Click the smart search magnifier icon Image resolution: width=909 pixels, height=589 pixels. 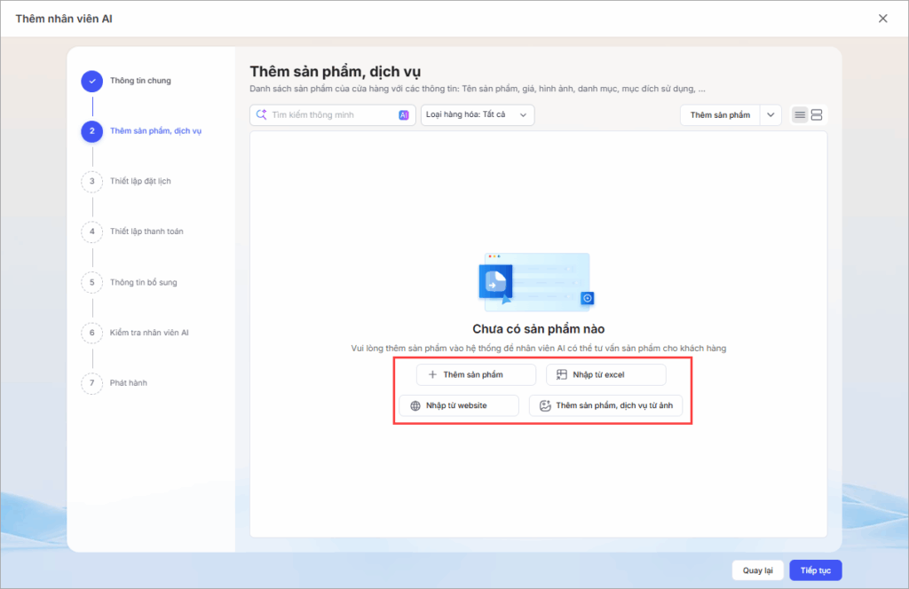pos(261,115)
